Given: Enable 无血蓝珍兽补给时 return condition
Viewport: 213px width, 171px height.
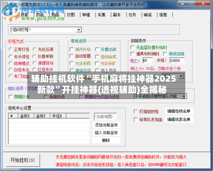Looking at the screenshot, I should [132, 47].
